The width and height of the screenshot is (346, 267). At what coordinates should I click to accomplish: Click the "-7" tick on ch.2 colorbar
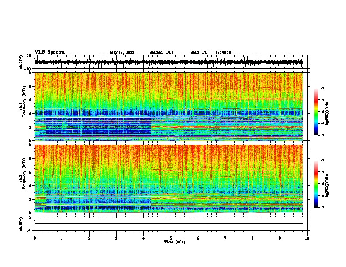coord(322,207)
